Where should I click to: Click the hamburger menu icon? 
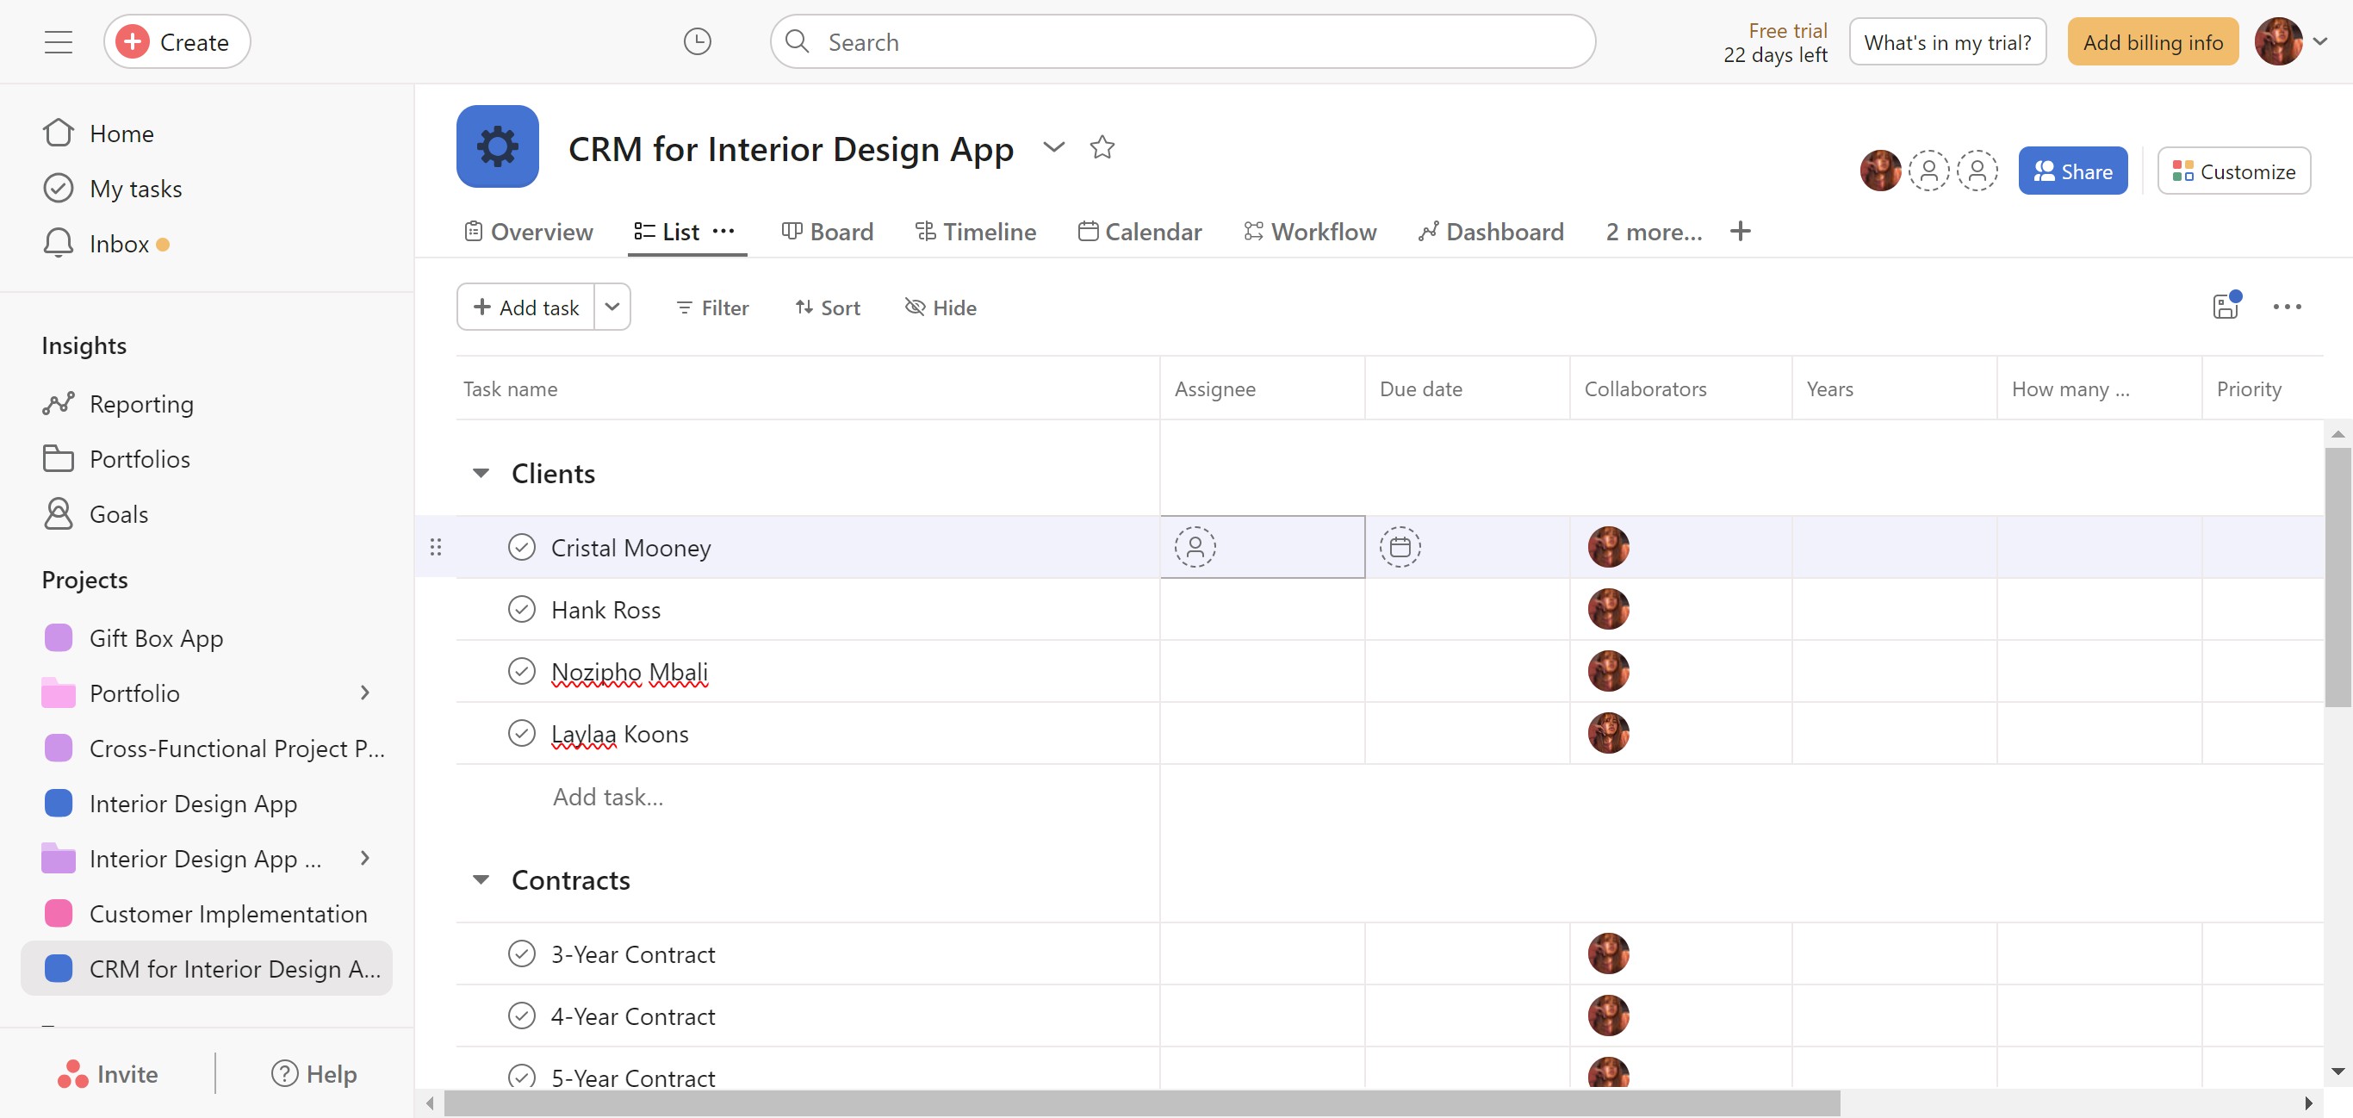click(59, 42)
